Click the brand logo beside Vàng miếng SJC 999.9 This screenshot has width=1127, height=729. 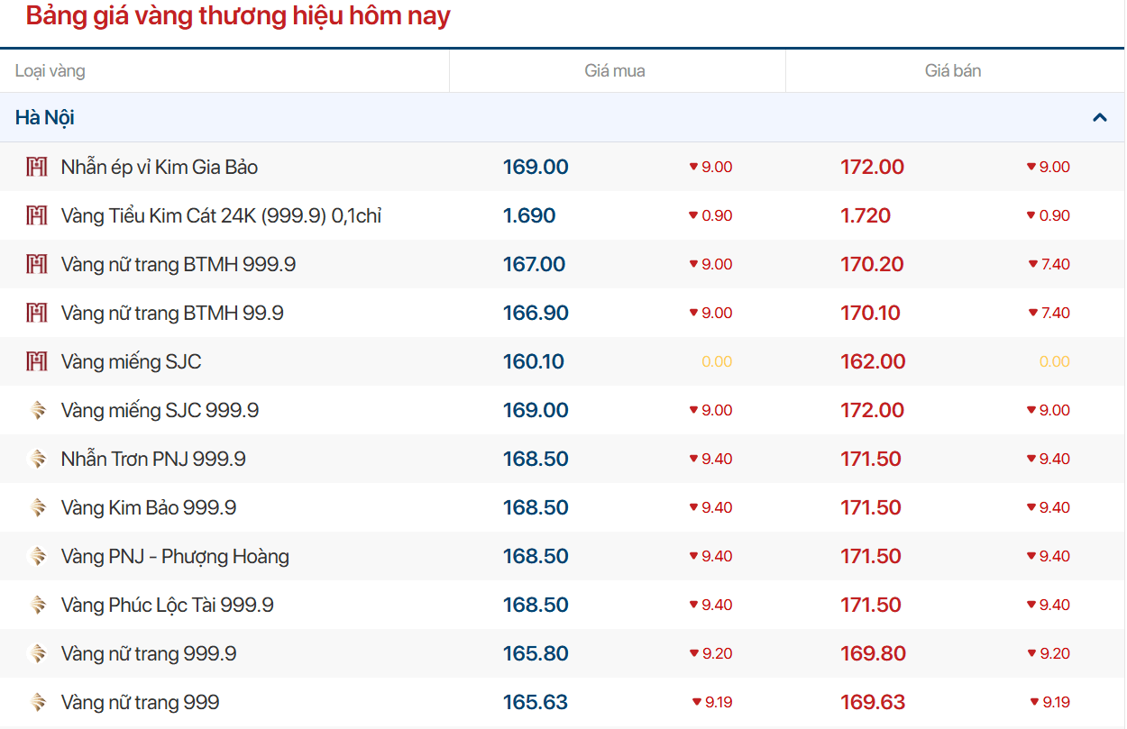[x=37, y=410]
